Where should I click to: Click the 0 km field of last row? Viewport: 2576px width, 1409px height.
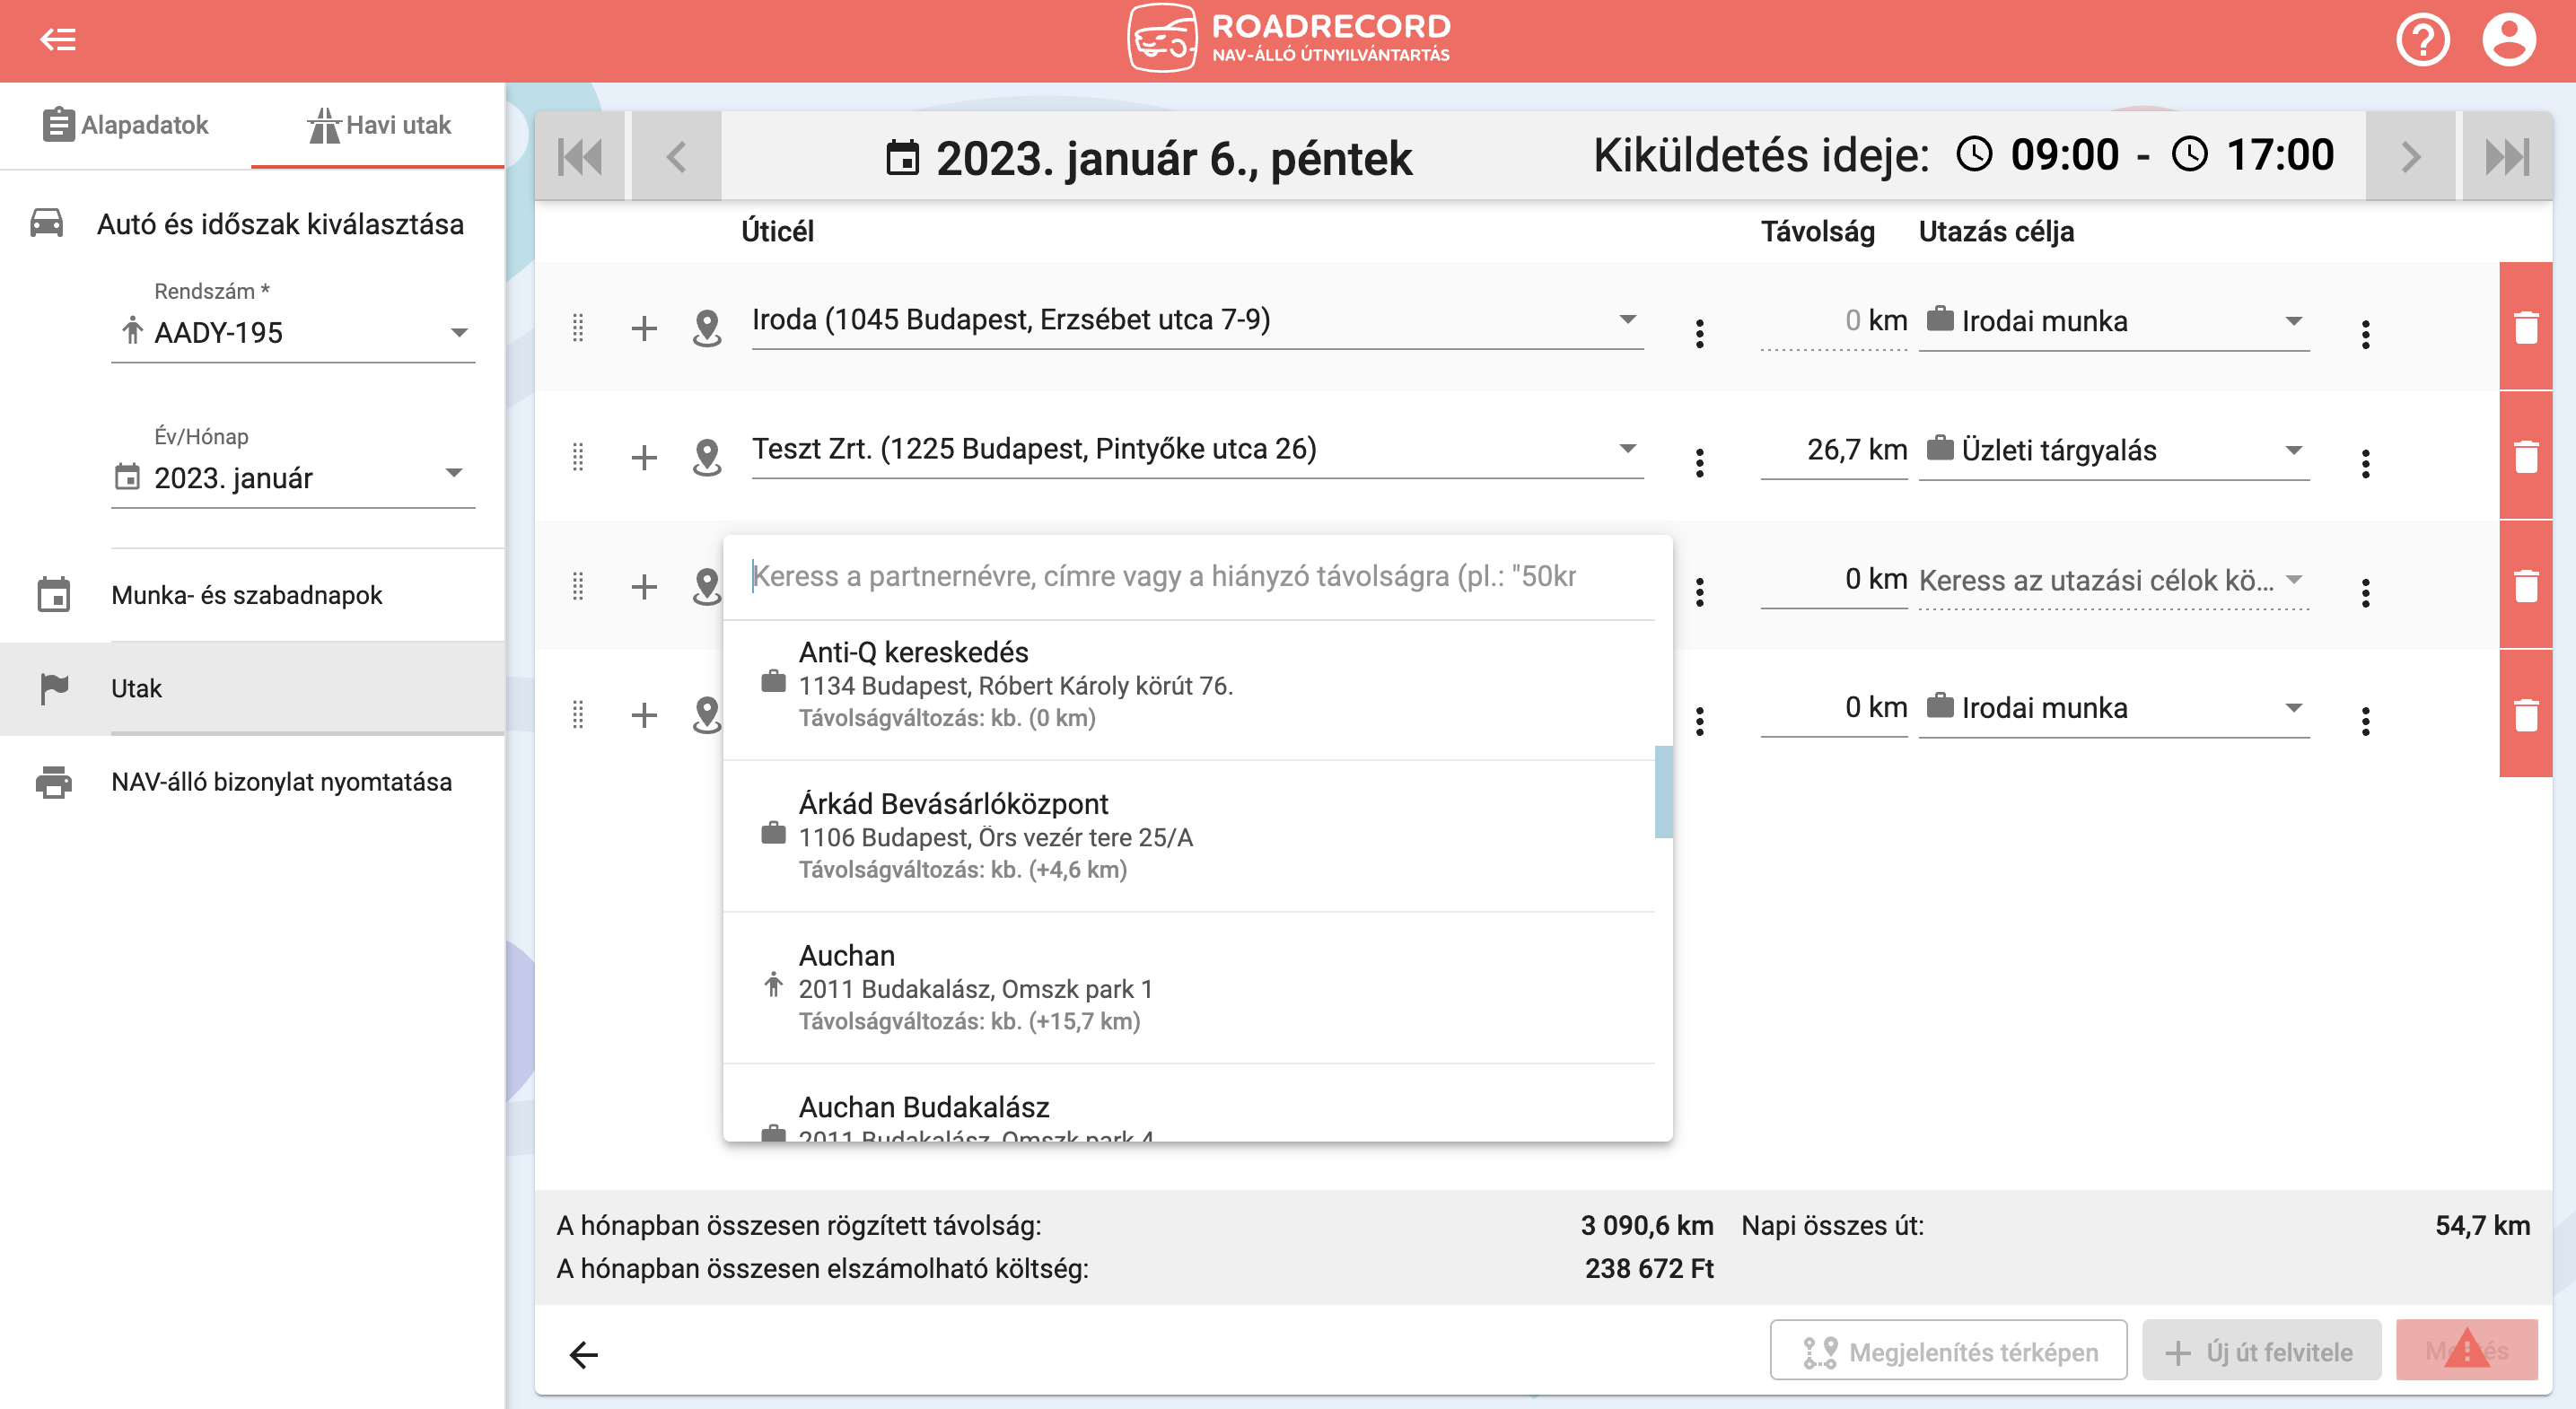point(1834,708)
